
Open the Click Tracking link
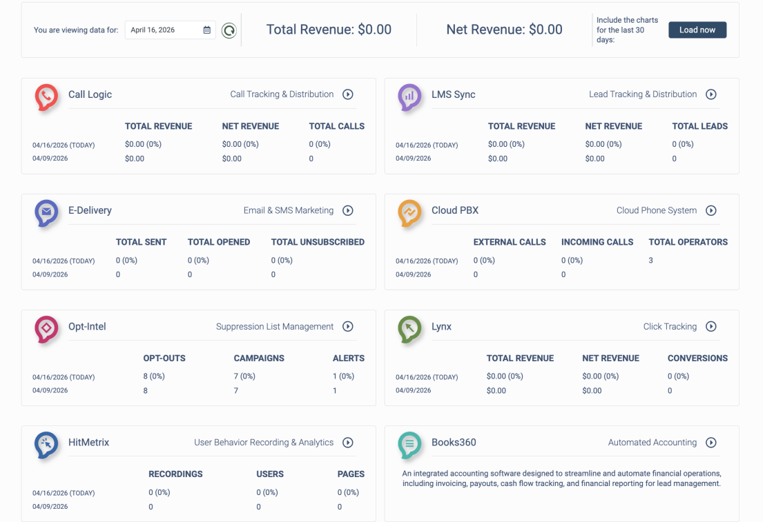coord(669,327)
